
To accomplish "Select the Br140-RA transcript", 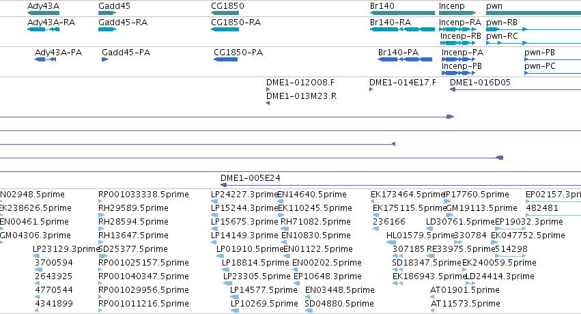I will [x=391, y=23].
